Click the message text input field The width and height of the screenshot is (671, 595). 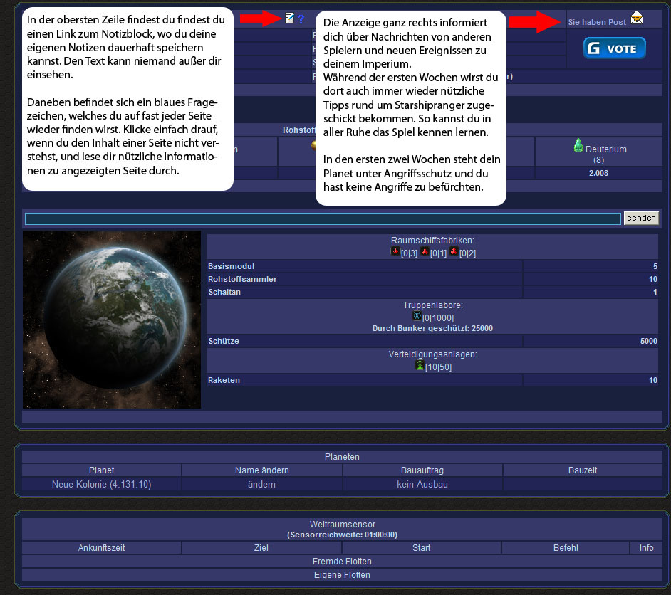(x=323, y=218)
